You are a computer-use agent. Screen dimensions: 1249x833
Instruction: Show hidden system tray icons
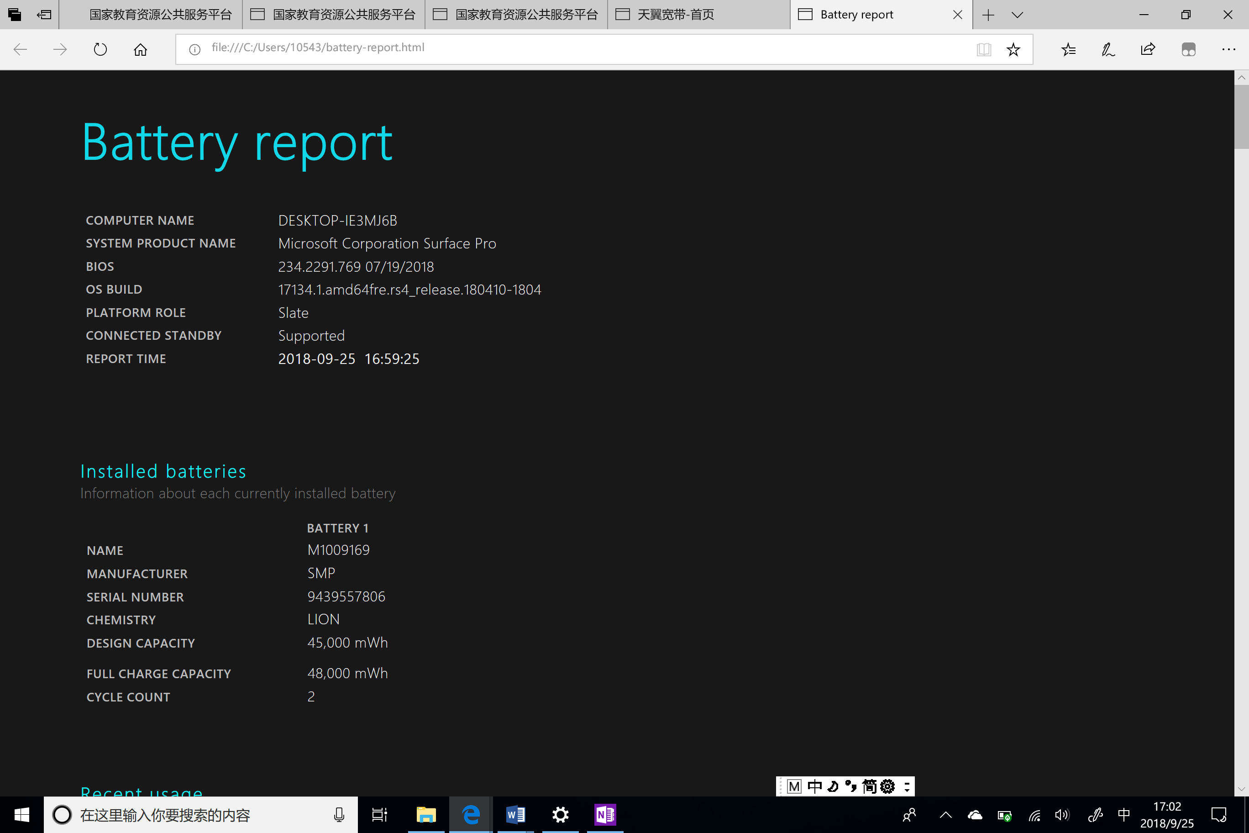click(x=946, y=814)
